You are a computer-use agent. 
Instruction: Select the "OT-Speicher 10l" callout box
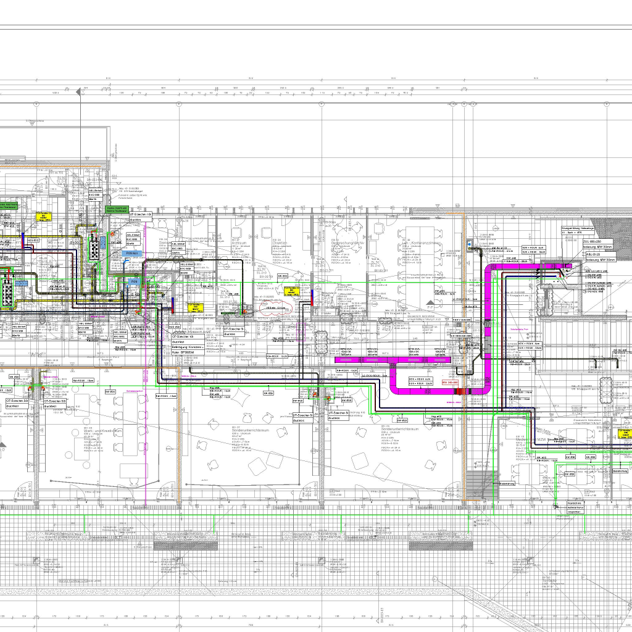[x=183, y=337]
